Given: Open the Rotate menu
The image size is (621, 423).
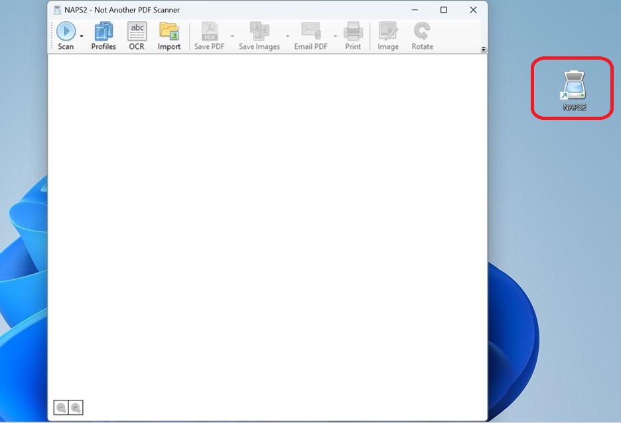Looking at the screenshot, I should click(x=422, y=36).
